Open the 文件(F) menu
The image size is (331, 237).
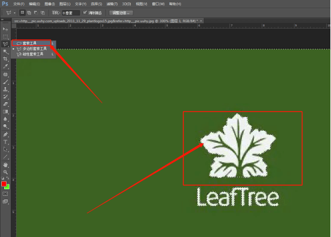(19, 4)
